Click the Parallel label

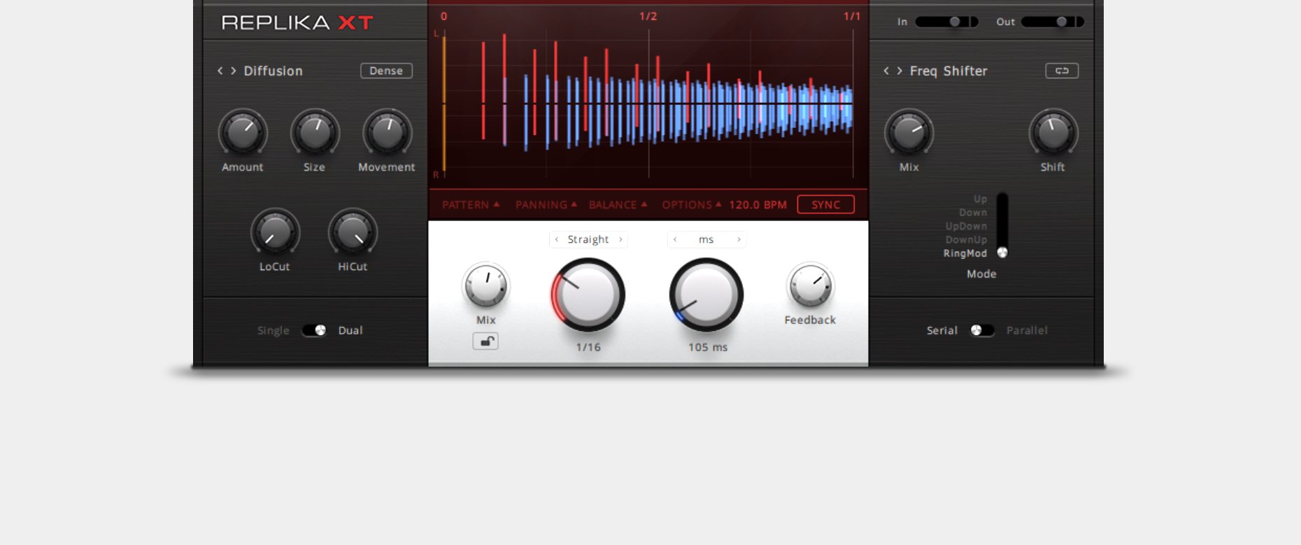[x=1027, y=330]
